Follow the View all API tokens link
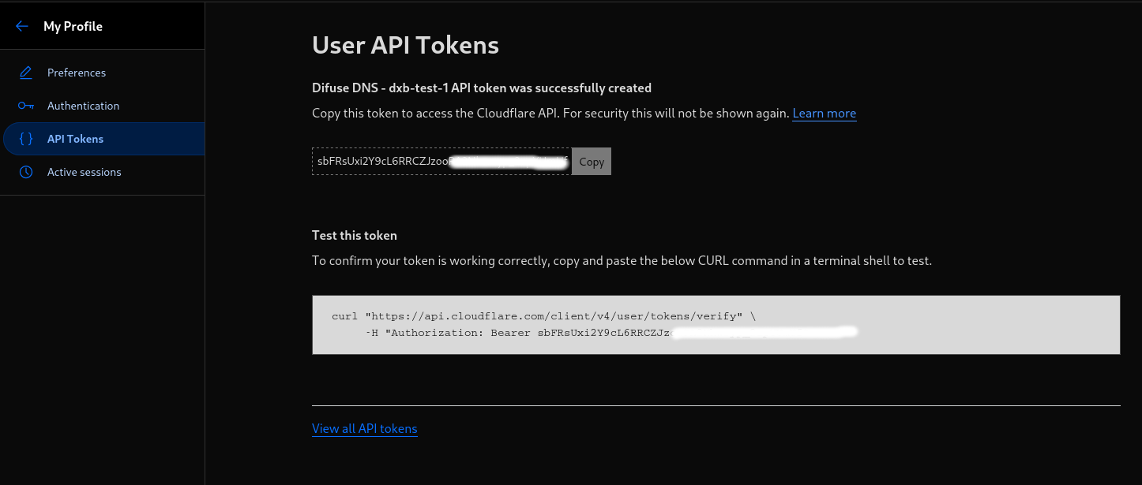 (364, 428)
